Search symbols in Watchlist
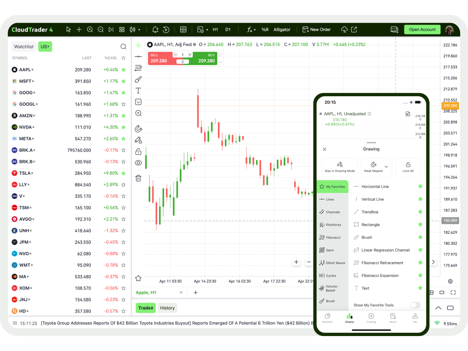This screenshot has height=351, width=468. click(123, 46)
